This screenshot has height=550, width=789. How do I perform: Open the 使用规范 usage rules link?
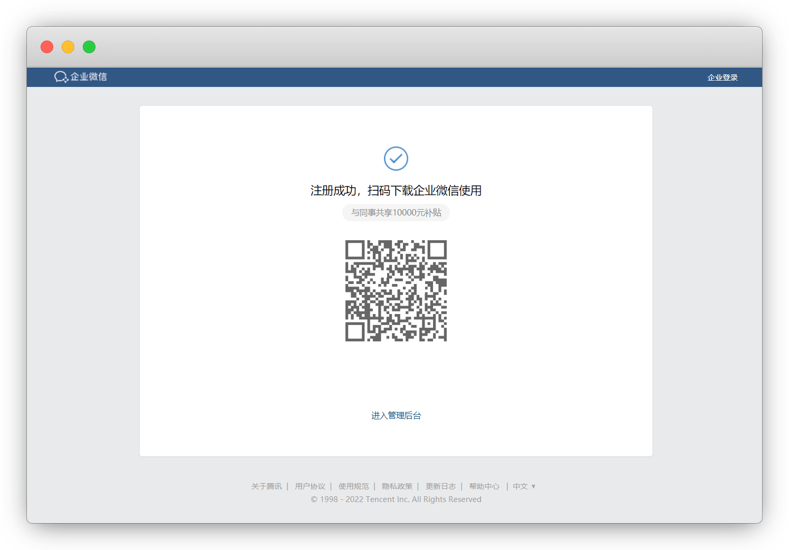click(353, 486)
